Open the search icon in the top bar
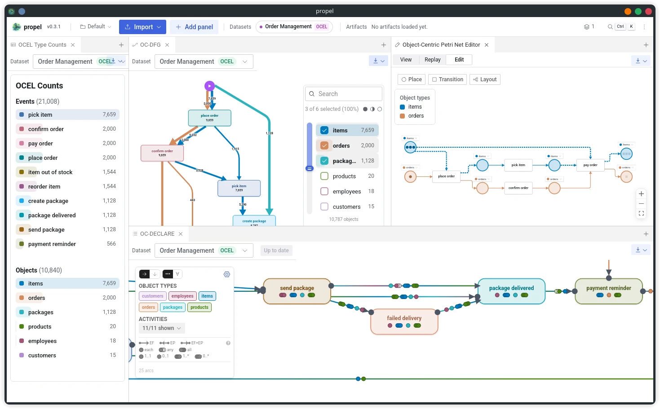 pos(610,27)
